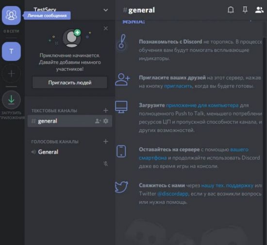The height and width of the screenshot is (245, 267).
Task: Click the #general channel title in header
Action: pyautogui.click(x=139, y=10)
